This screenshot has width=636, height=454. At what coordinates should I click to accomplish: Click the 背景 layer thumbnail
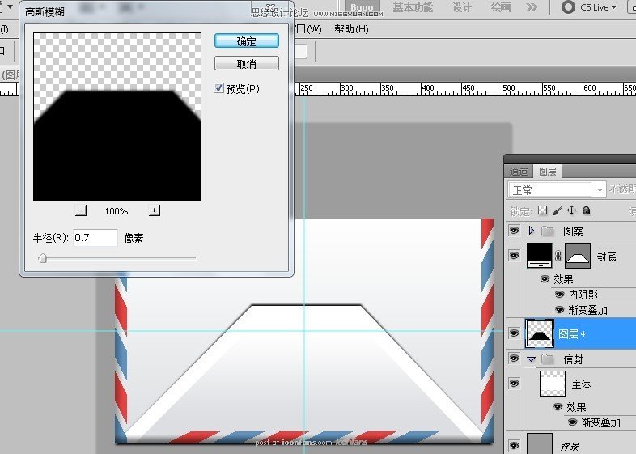point(540,443)
